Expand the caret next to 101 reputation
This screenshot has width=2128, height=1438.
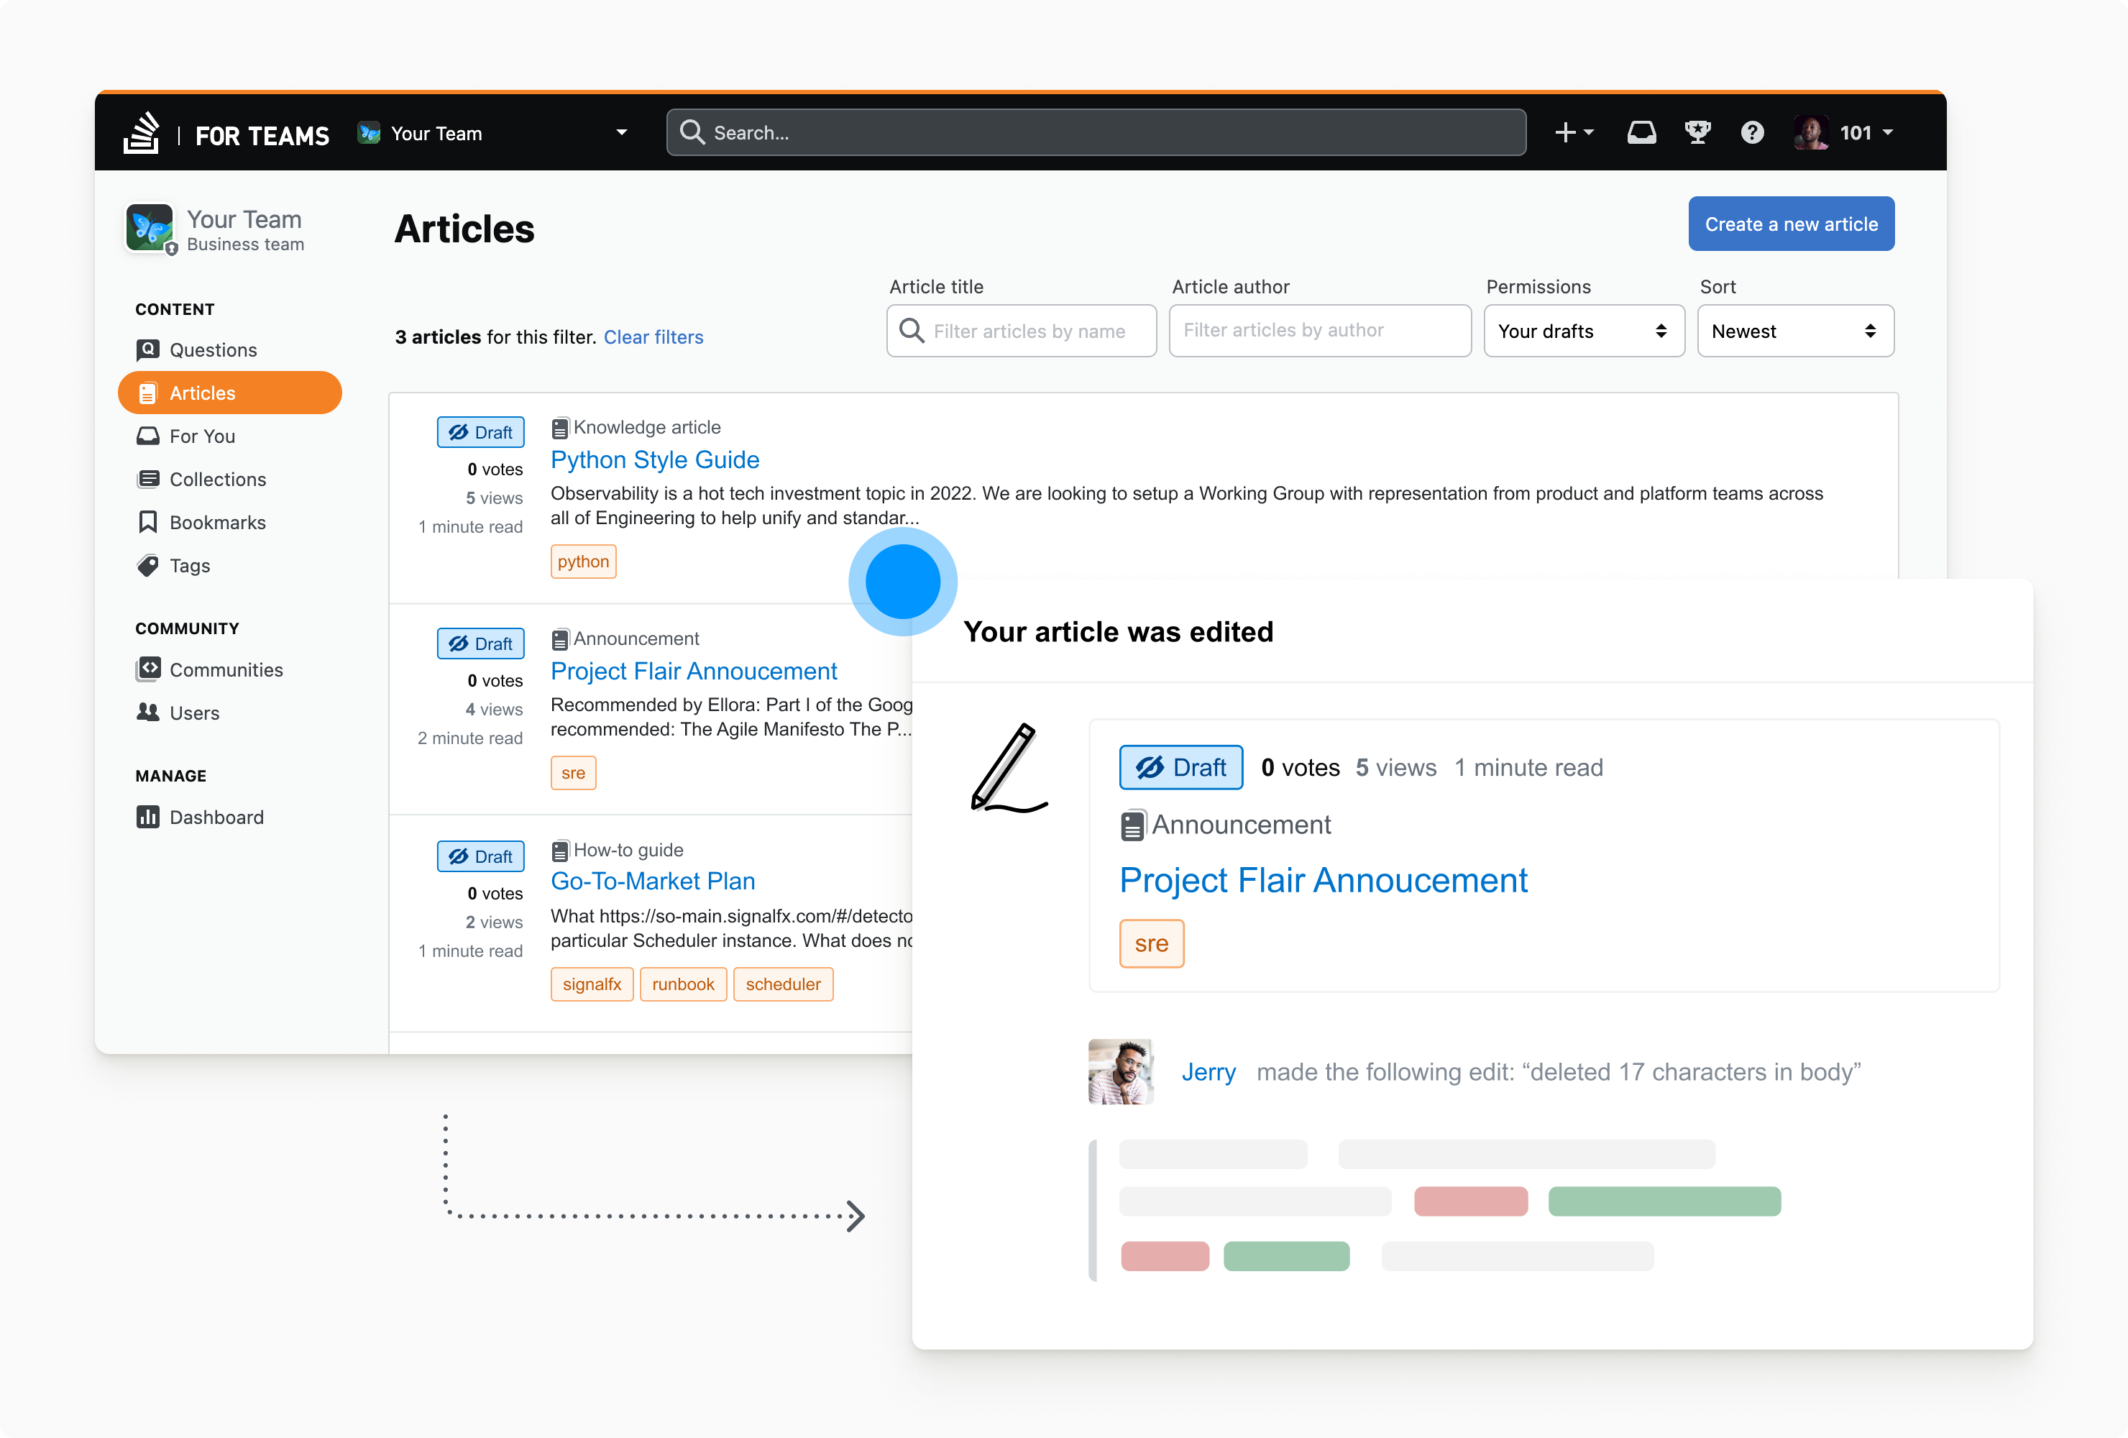[1887, 133]
